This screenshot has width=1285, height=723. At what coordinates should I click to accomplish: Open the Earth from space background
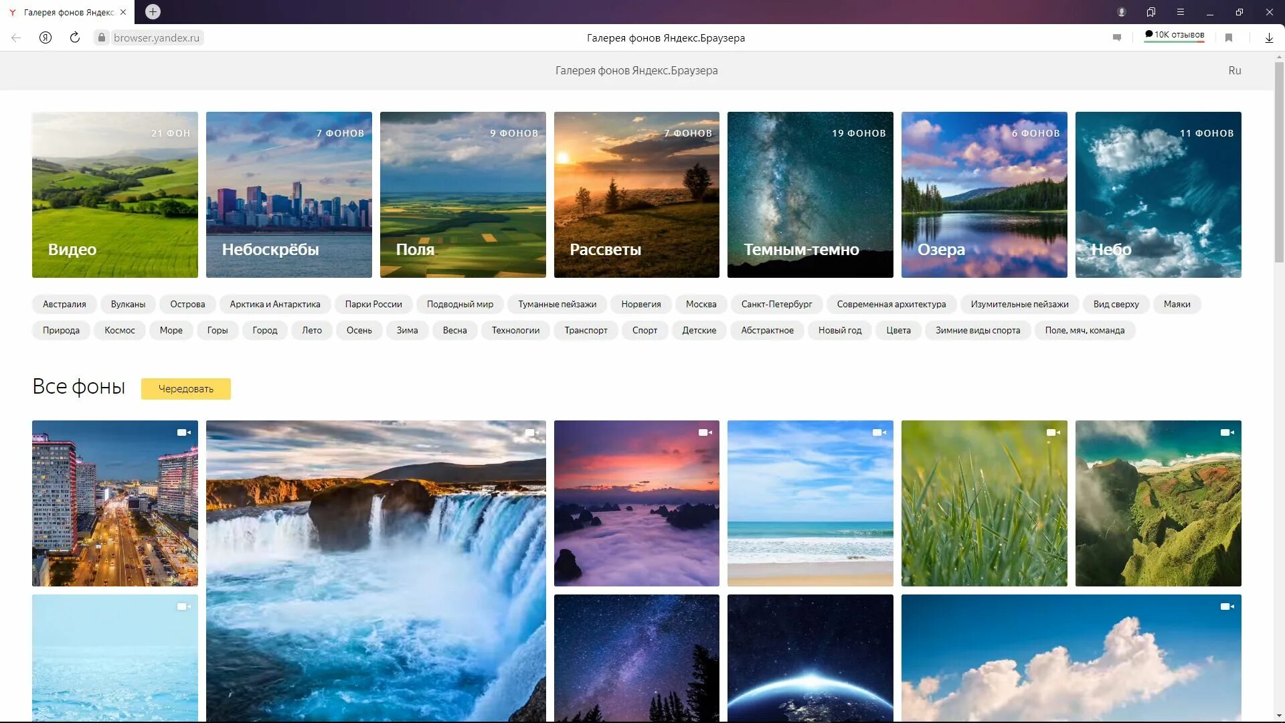point(810,658)
